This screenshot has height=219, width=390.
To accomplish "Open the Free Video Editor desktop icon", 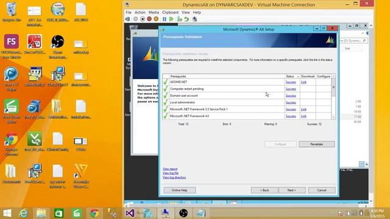I will 12,111.
